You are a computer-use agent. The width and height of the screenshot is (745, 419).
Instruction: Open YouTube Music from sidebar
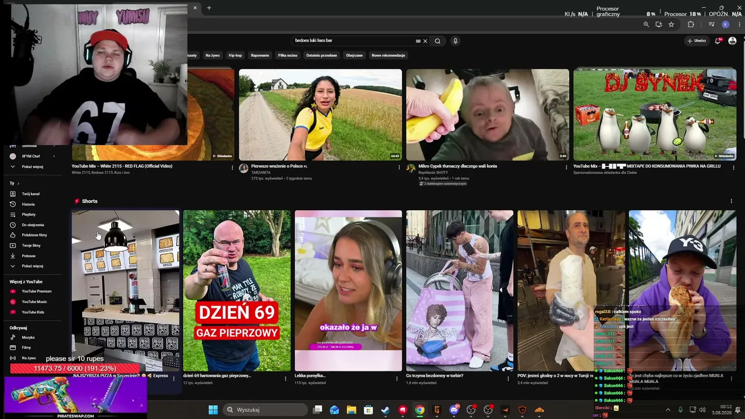point(34,301)
